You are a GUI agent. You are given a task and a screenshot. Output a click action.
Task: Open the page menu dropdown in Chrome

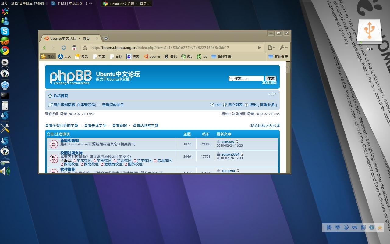click(271, 48)
